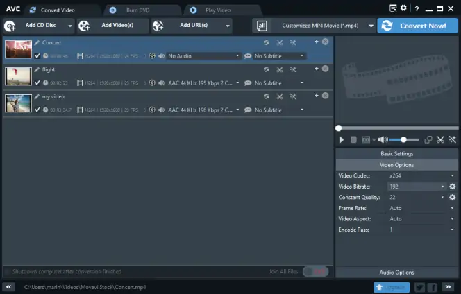Click the Constant Quality gear icon
461x294 pixels.
click(453, 198)
